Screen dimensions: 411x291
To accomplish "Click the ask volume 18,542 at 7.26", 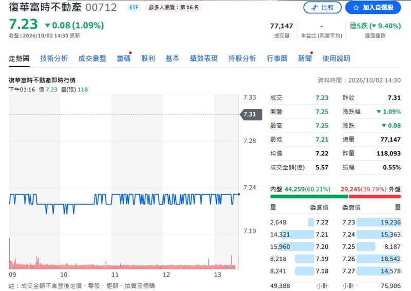I will 390,259.
